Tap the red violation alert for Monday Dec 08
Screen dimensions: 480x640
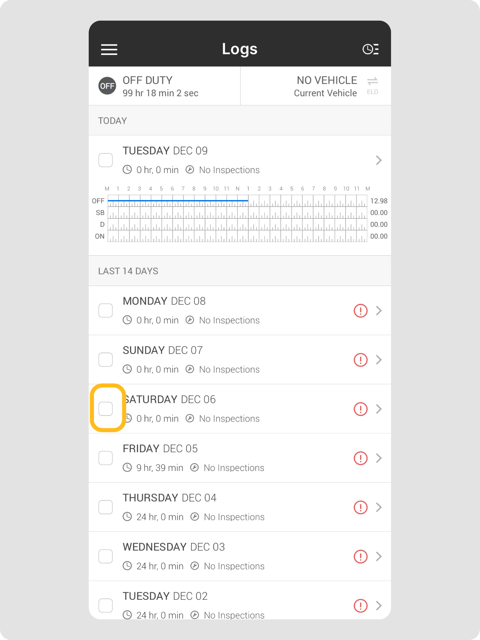click(360, 311)
